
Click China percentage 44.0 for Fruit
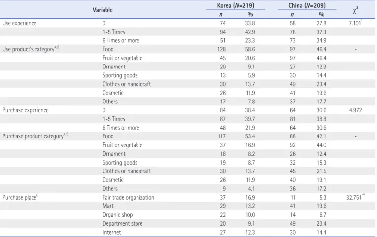point(321,145)
